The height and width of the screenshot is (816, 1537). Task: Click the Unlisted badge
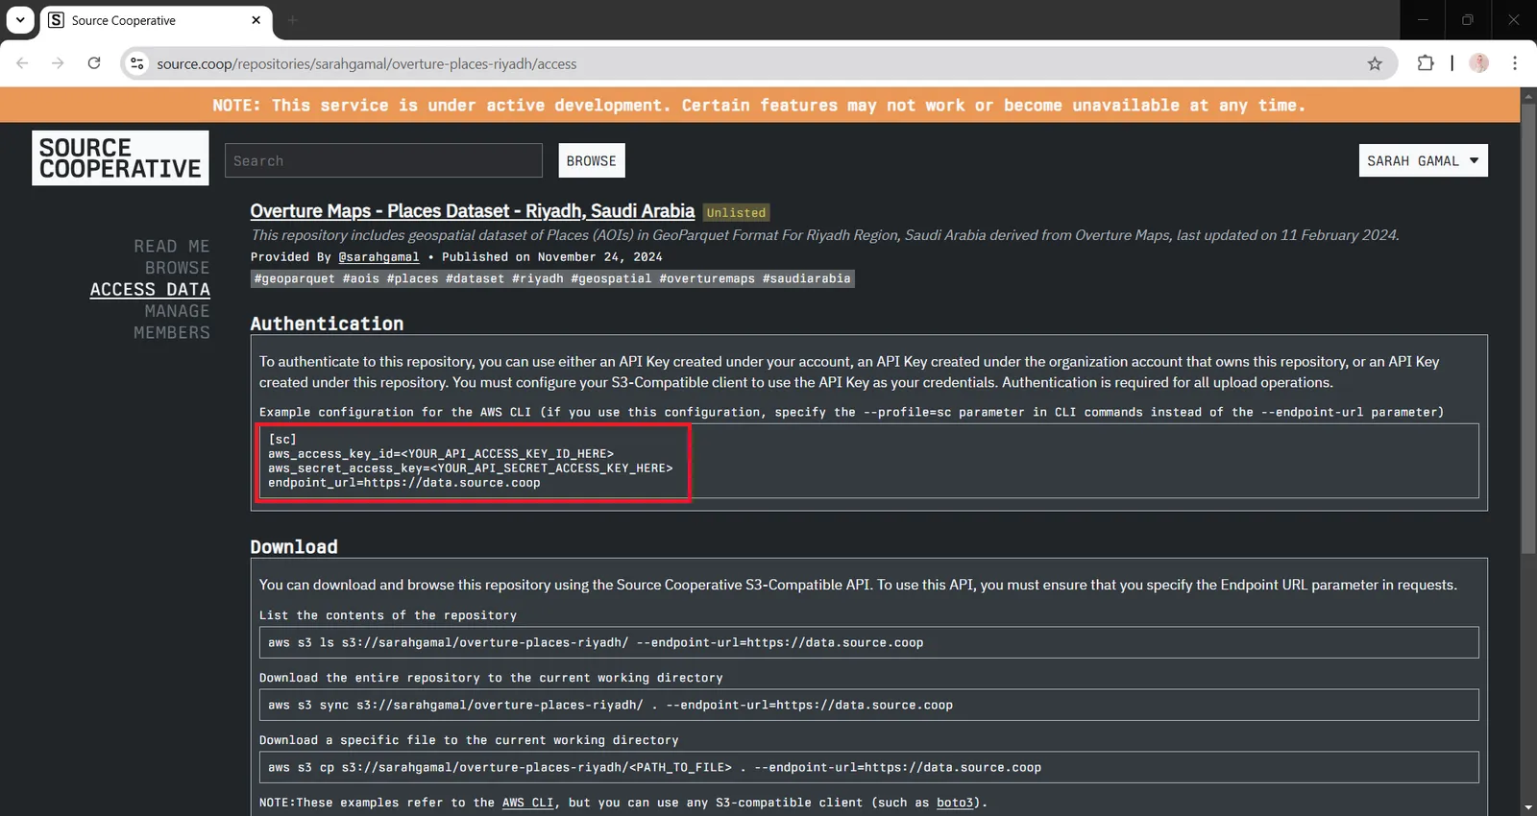(x=736, y=212)
